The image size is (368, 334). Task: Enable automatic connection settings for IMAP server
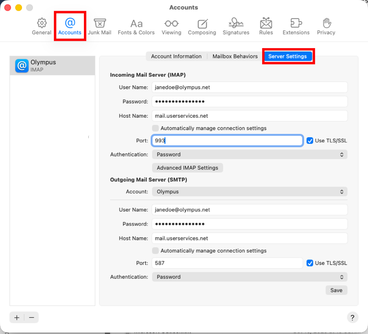coord(155,128)
